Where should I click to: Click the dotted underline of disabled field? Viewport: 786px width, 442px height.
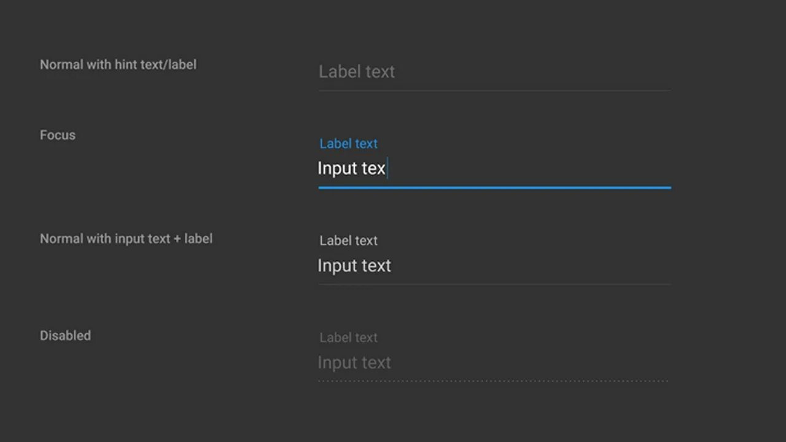tap(493, 381)
